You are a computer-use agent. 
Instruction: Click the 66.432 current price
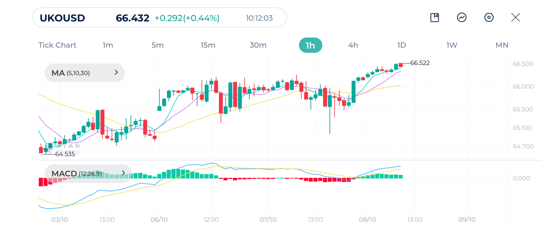[x=132, y=18]
